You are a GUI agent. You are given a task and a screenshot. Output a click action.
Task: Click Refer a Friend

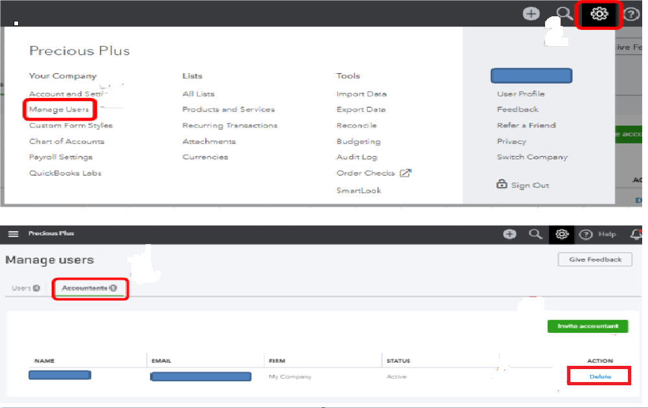point(526,125)
